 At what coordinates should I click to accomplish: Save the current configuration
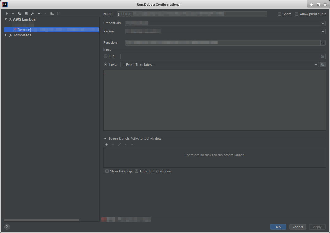coord(26,13)
